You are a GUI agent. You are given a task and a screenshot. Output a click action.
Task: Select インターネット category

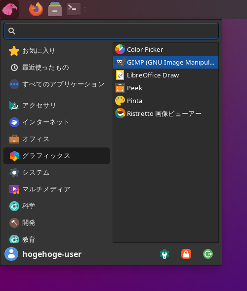56,122
